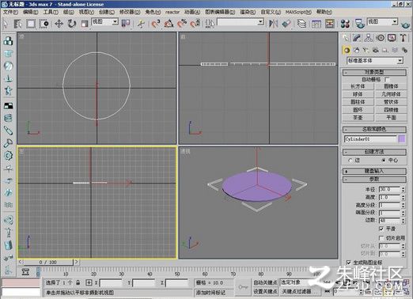
Task: Uncheck the 生成贴图坐标 checkbox
Action: (x=349, y=263)
